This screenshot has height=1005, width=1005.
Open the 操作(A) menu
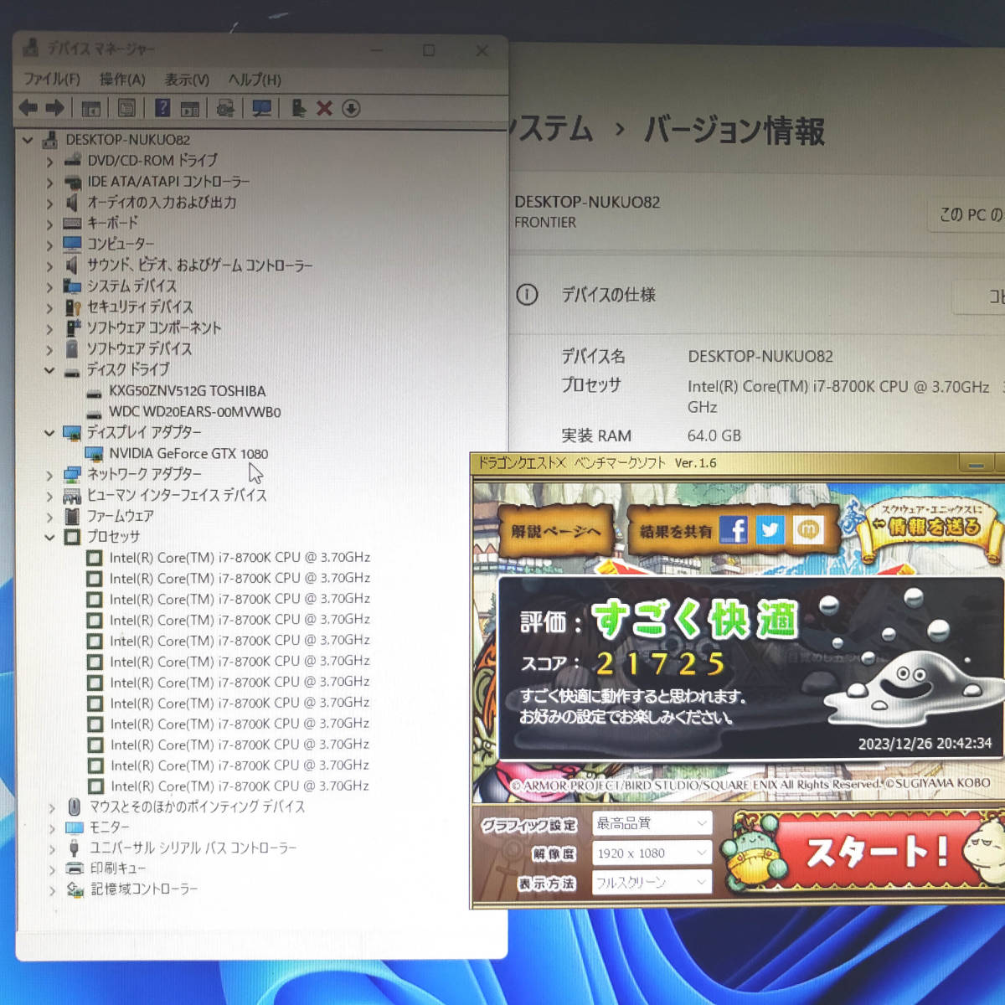coord(122,79)
